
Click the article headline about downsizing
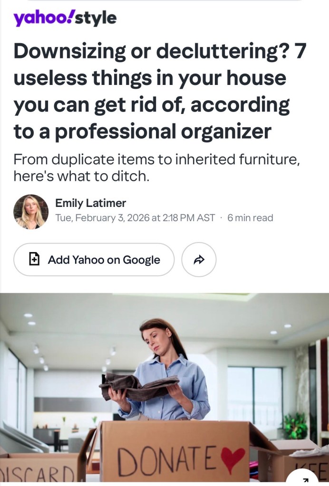pos(160,91)
